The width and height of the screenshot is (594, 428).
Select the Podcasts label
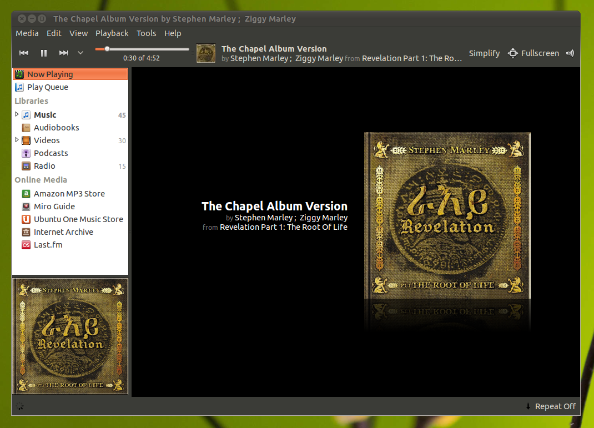pos(51,153)
